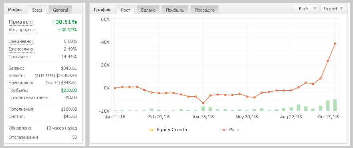Image resolution: width=353 pixels, height=148 pixels.
Task: Click the 10 часов назад text
Action: (x=62, y=128)
